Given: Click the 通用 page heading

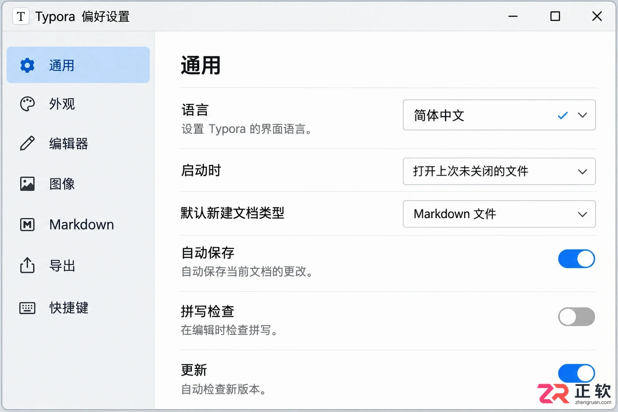Looking at the screenshot, I should [200, 66].
